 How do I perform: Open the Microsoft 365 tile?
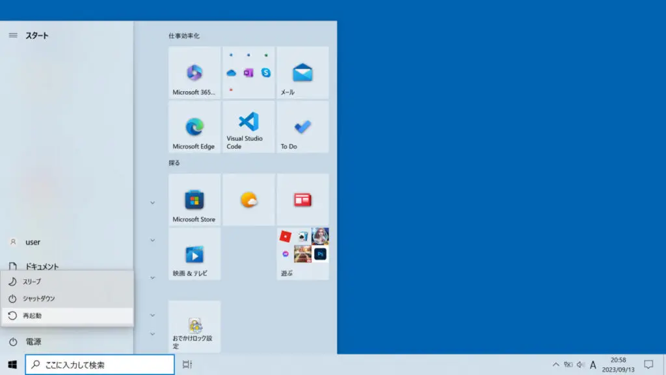click(194, 73)
